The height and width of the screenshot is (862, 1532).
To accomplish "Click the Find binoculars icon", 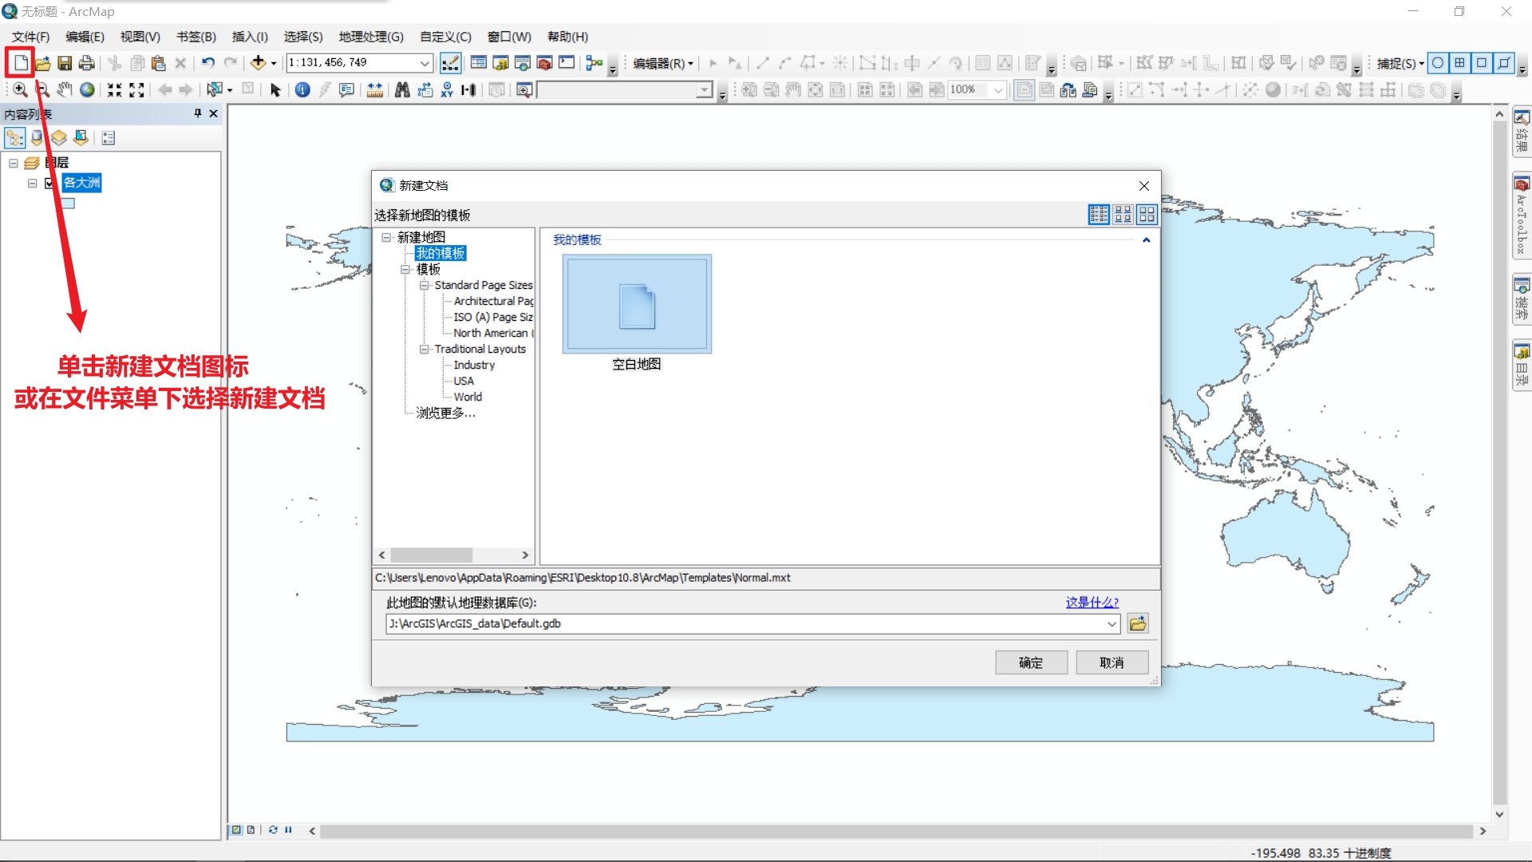I will [x=402, y=90].
